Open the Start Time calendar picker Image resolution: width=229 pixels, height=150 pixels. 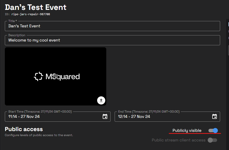click(105, 117)
